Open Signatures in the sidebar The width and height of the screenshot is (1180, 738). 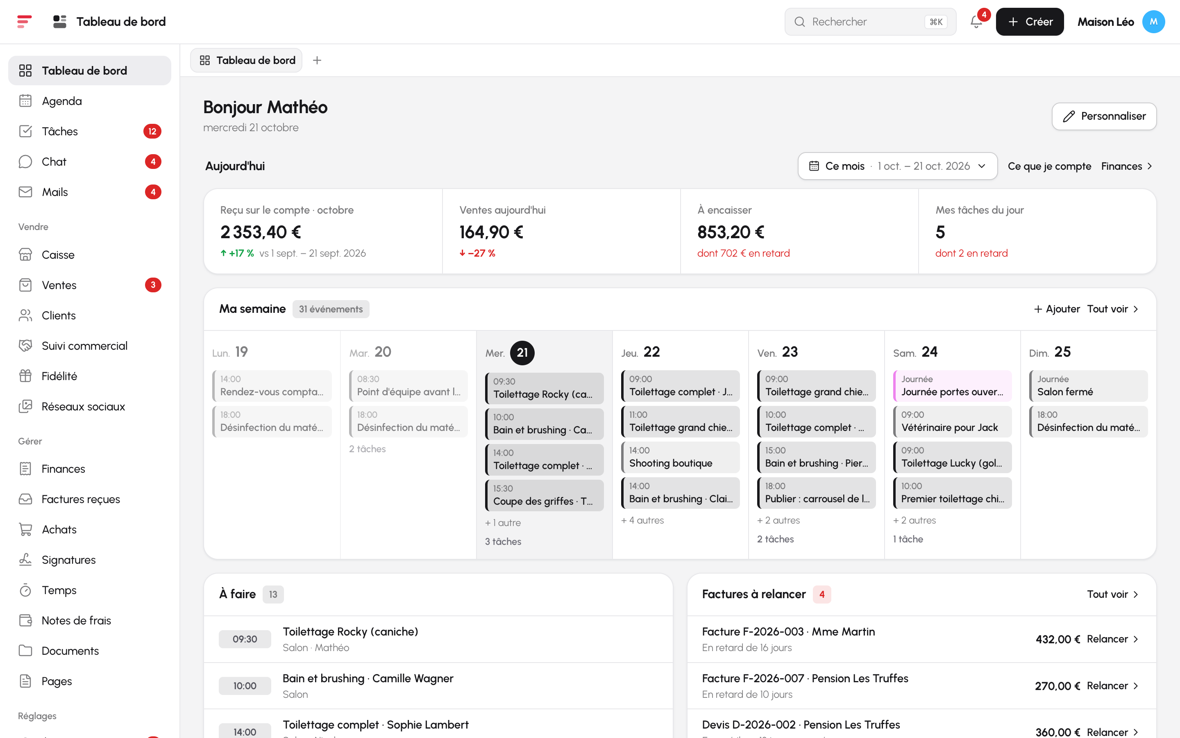pyautogui.click(x=90, y=560)
